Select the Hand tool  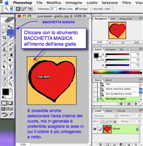(4, 84)
